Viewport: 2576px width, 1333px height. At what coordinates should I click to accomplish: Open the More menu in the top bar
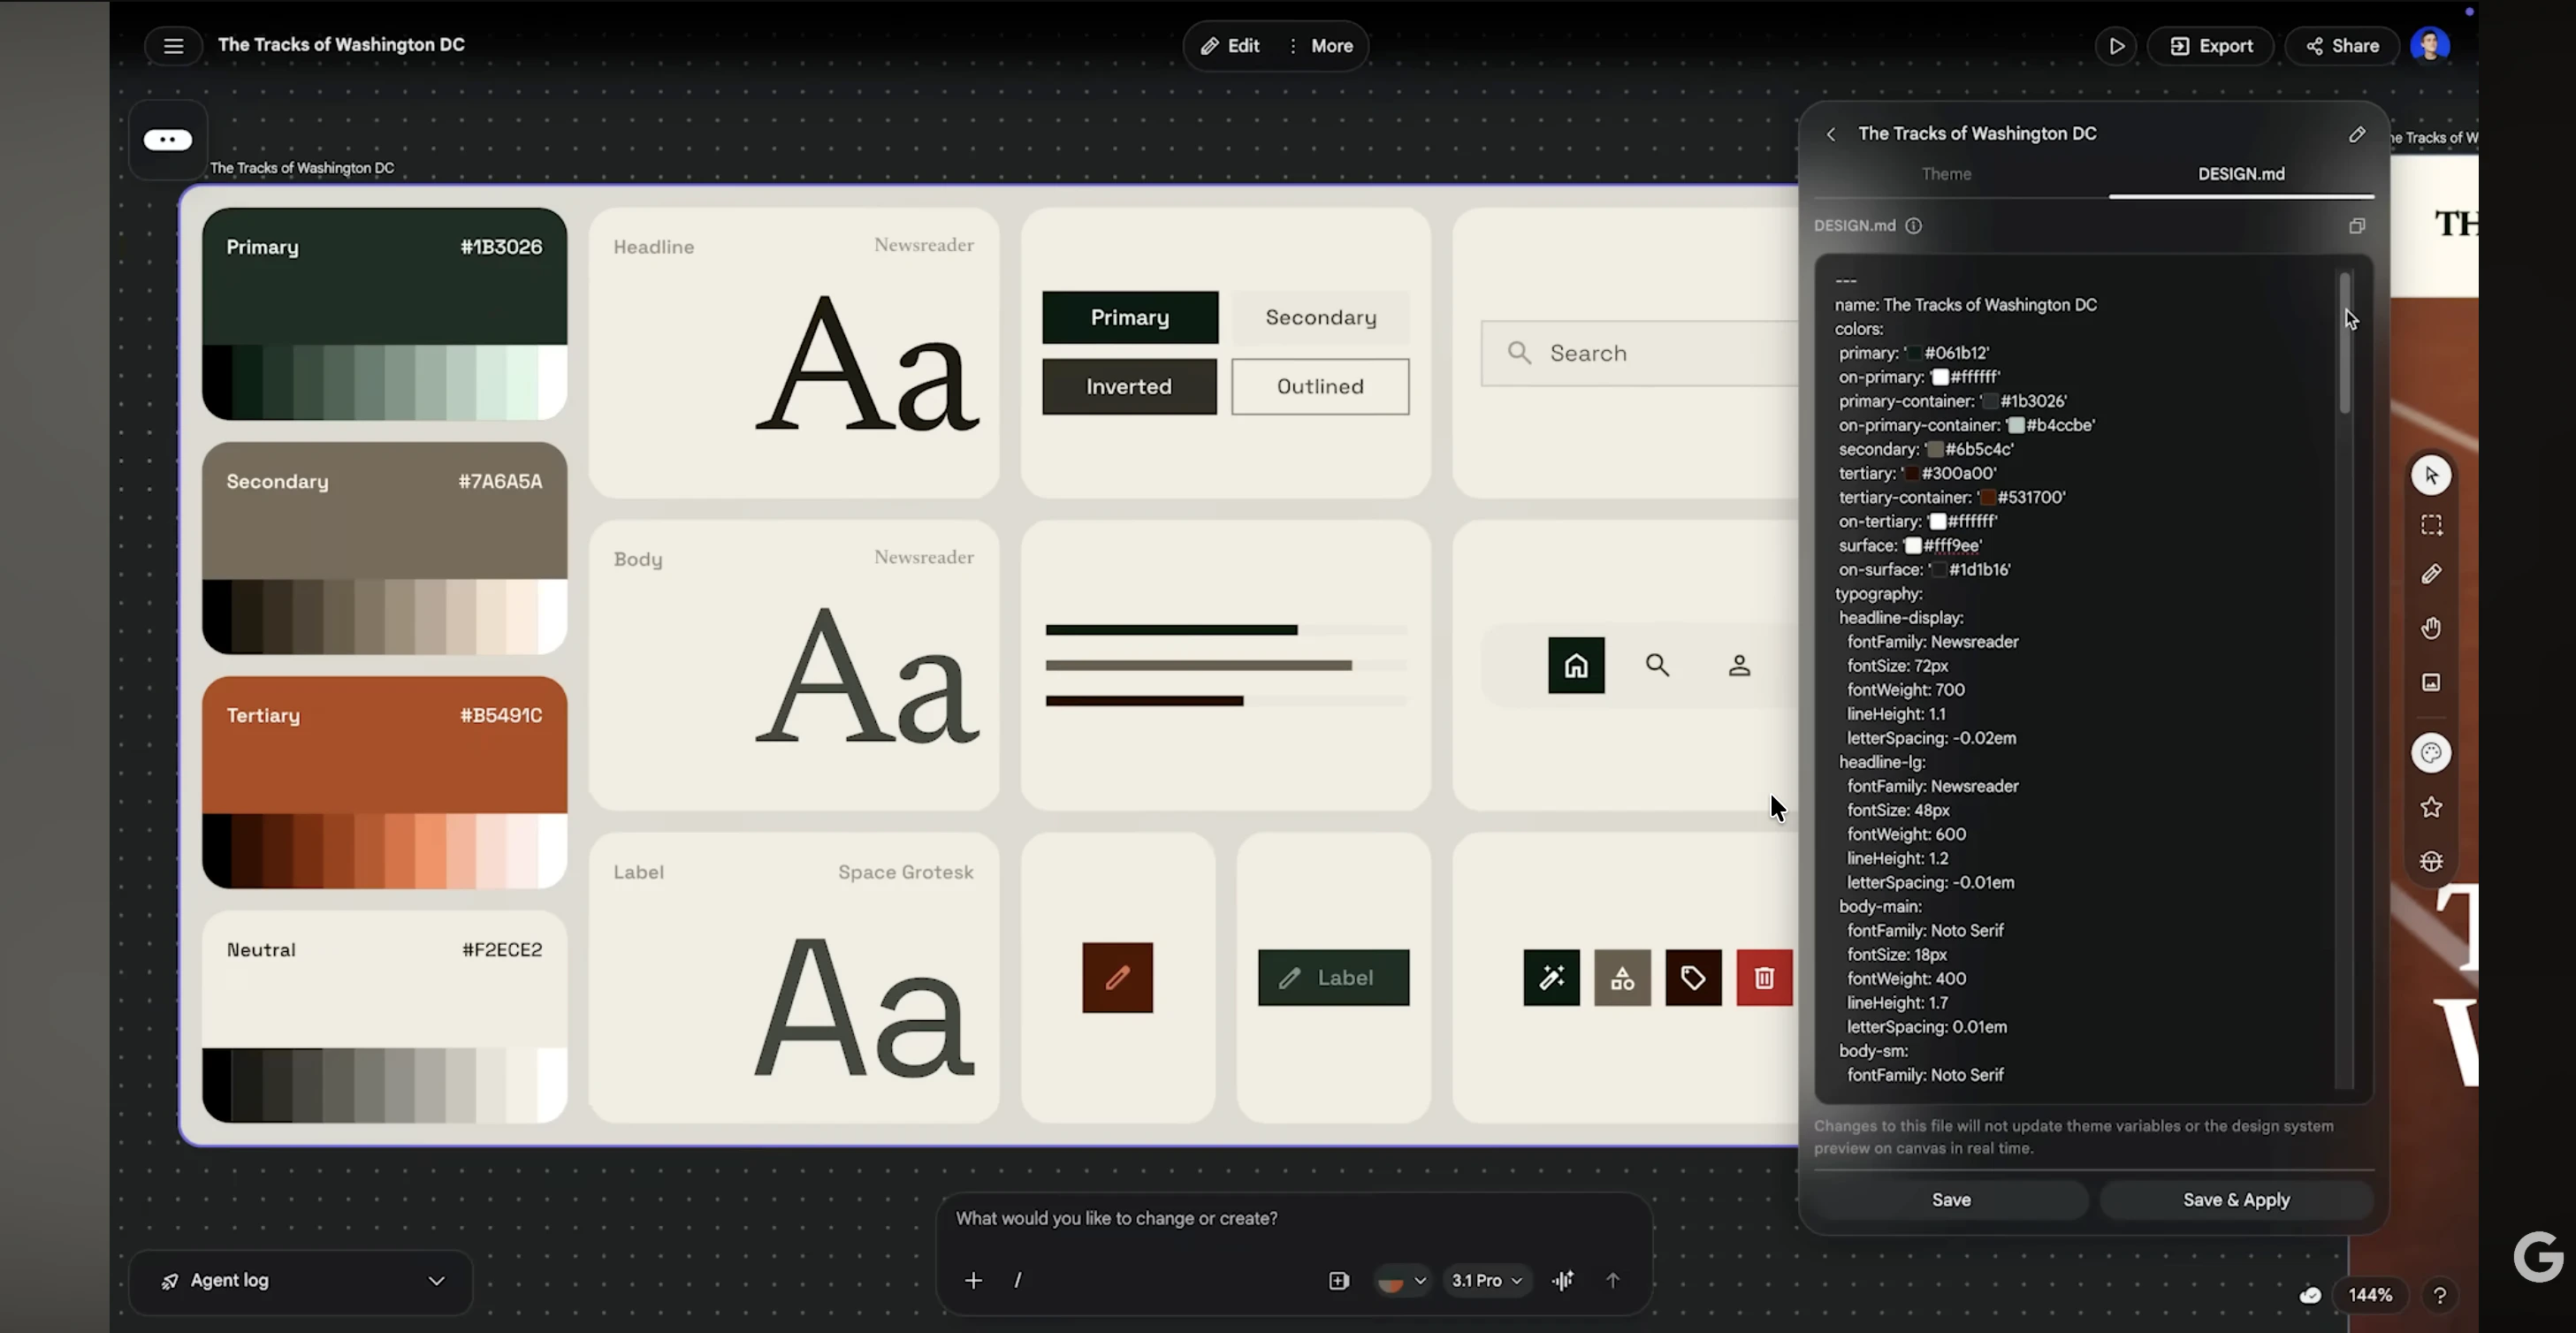point(1321,46)
